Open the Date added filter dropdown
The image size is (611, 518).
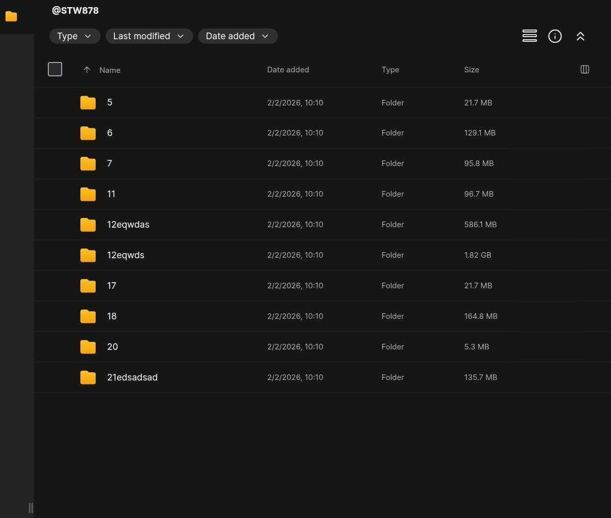[x=237, y=36]
